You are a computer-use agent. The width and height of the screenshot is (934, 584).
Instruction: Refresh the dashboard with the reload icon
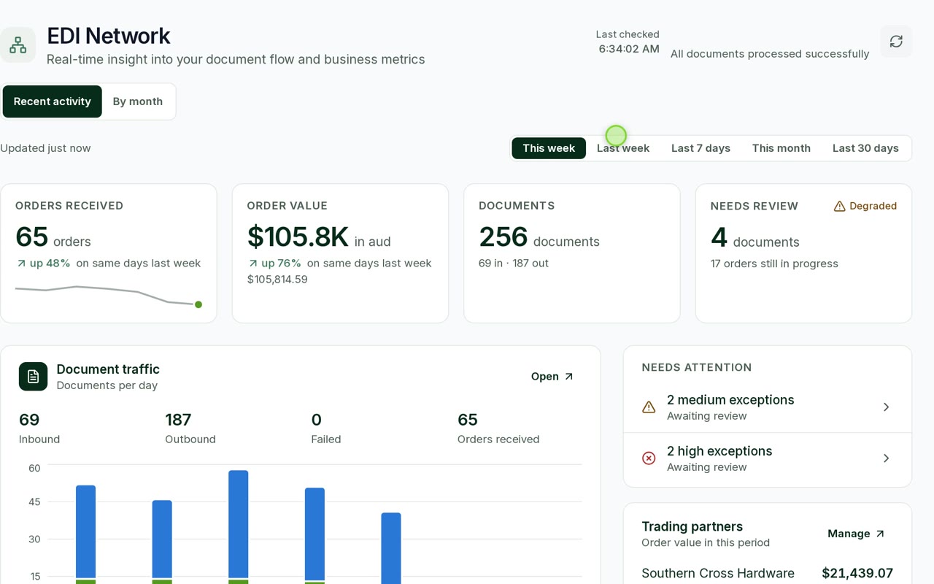click(x=896, y=42)
